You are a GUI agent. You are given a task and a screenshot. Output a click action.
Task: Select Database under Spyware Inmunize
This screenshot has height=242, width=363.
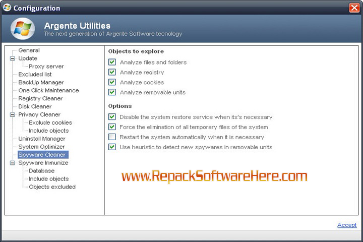42,171
